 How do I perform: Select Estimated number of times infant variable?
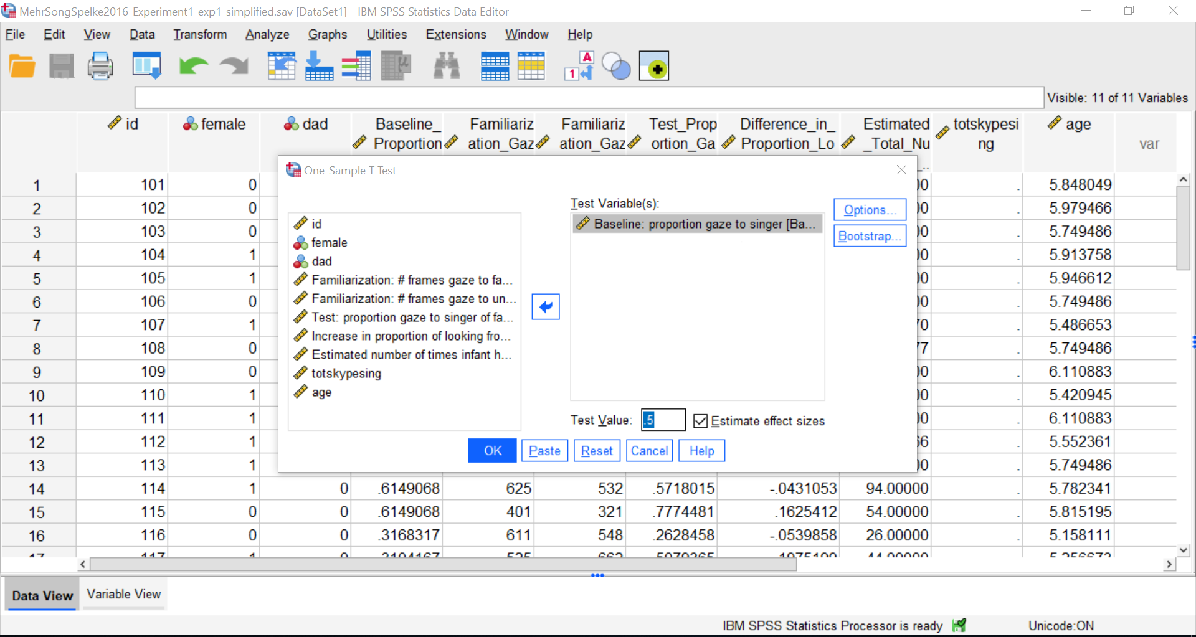(404, 354)
